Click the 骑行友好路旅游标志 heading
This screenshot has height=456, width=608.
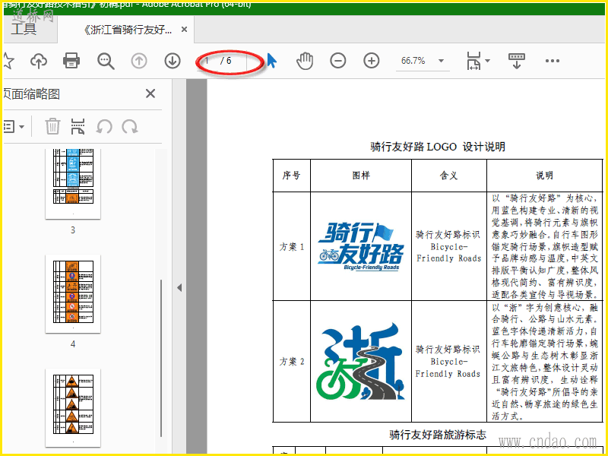point(438,434)
